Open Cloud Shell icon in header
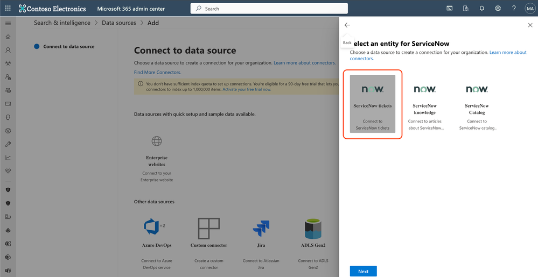The image size is (538, 277). click(450, 9)
